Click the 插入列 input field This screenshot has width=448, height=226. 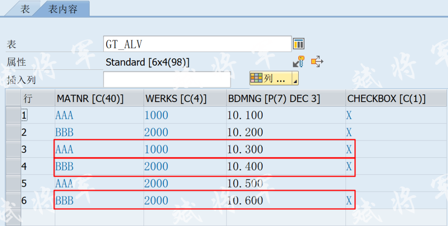point(167,79)
